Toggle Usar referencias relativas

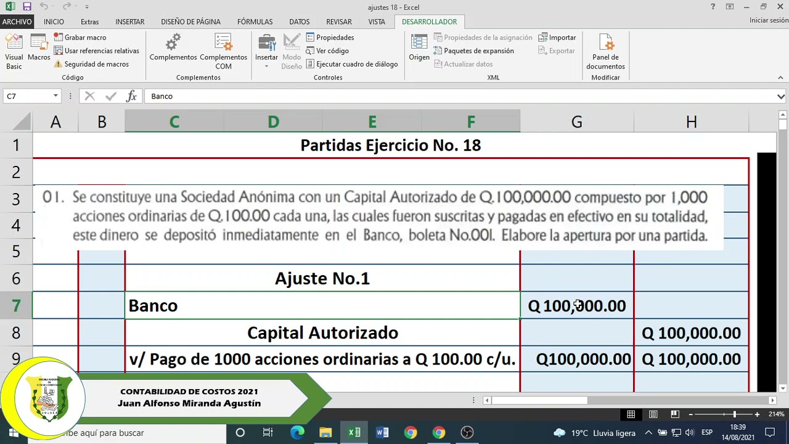pos(97,51)
